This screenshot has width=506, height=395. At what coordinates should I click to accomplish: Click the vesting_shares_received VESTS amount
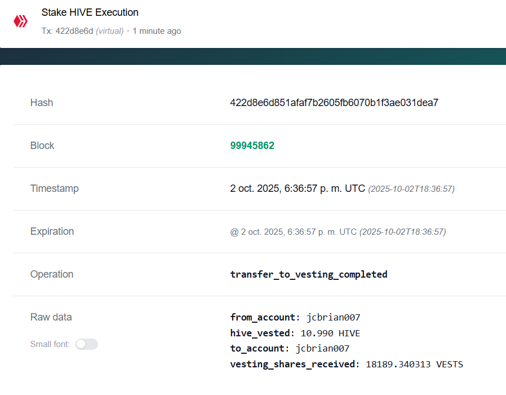coord(414,365)
